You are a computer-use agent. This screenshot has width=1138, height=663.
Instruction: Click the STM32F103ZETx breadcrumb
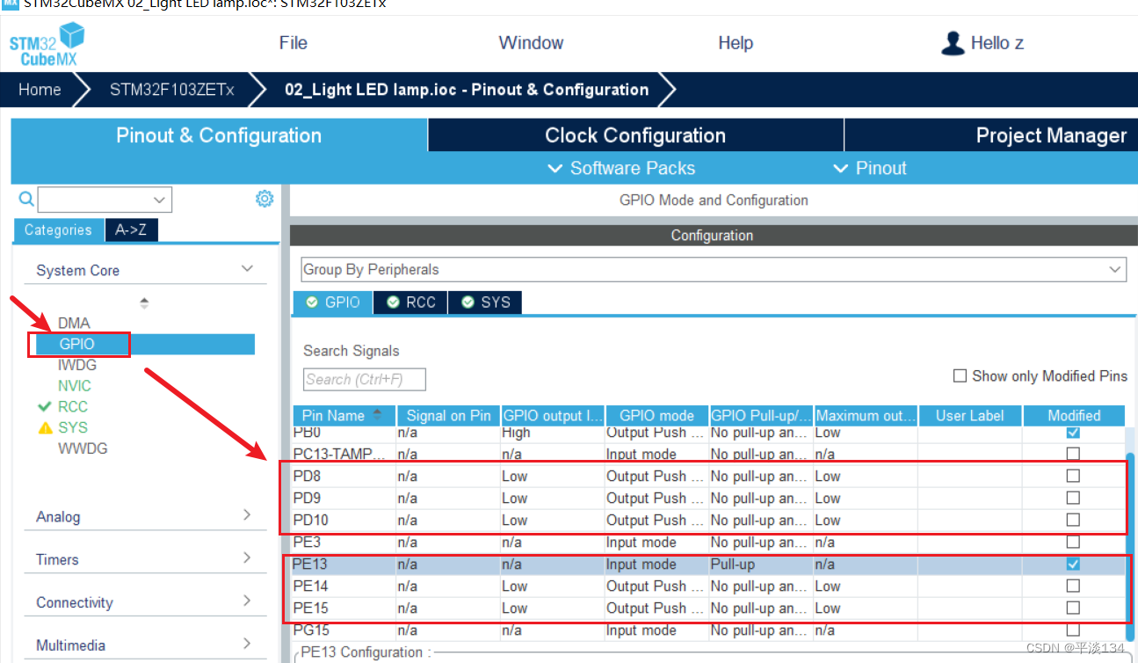click(170, 89)
